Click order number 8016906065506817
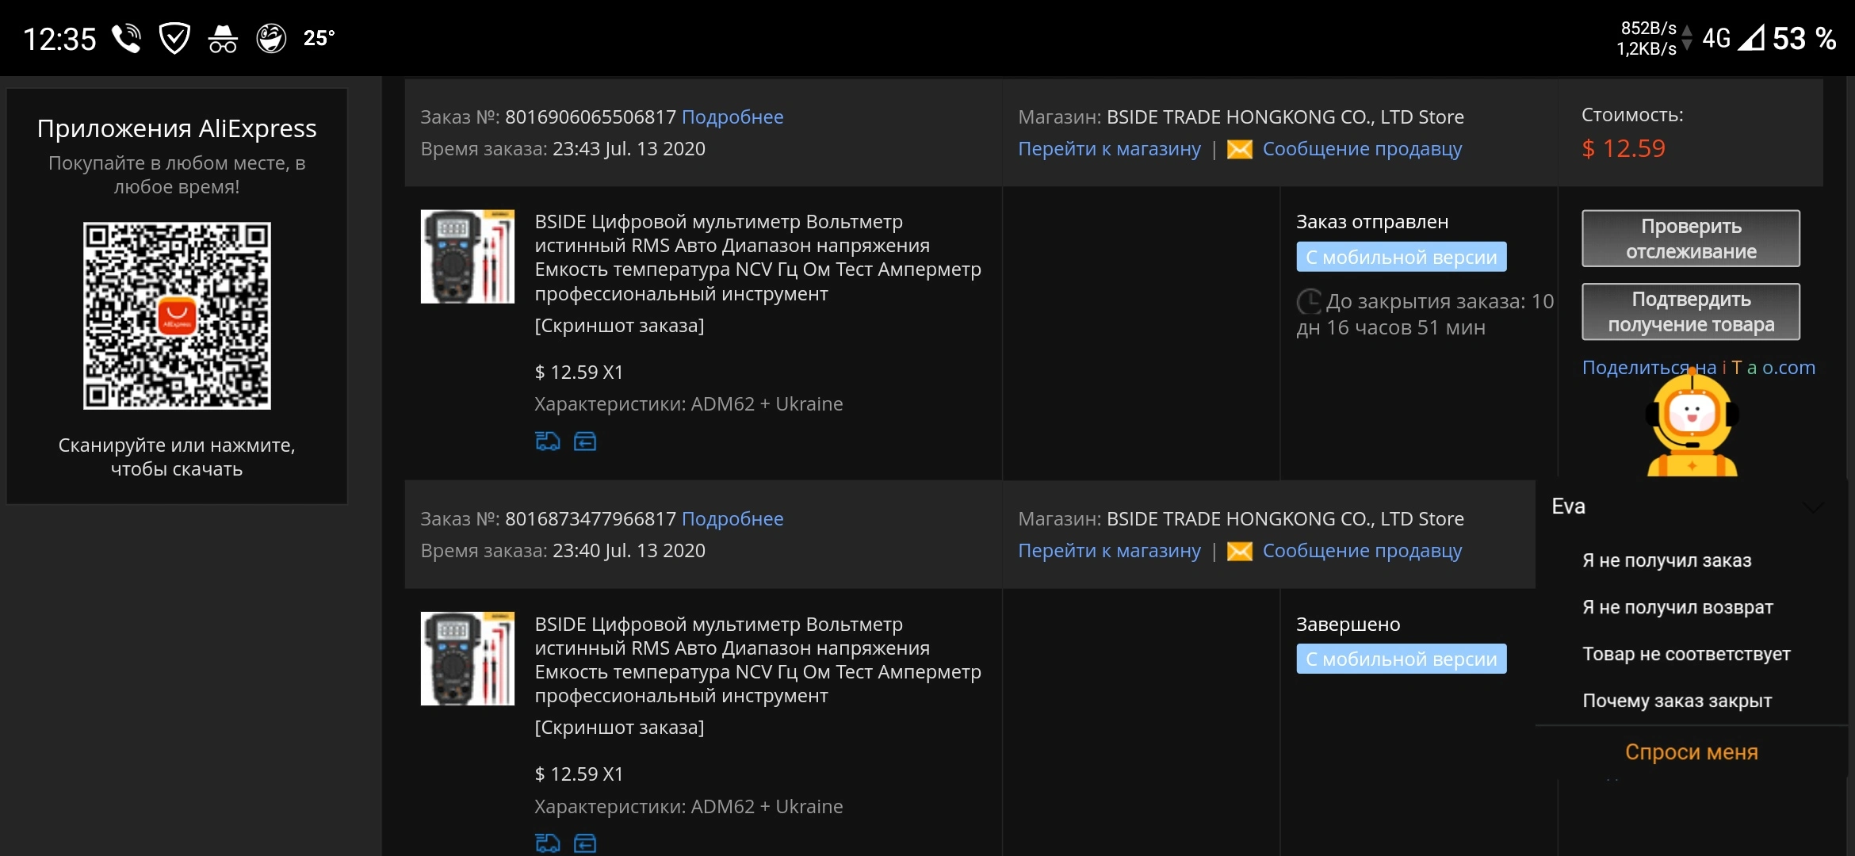This screenshot has height=856, width=1855. click(591, 117)
